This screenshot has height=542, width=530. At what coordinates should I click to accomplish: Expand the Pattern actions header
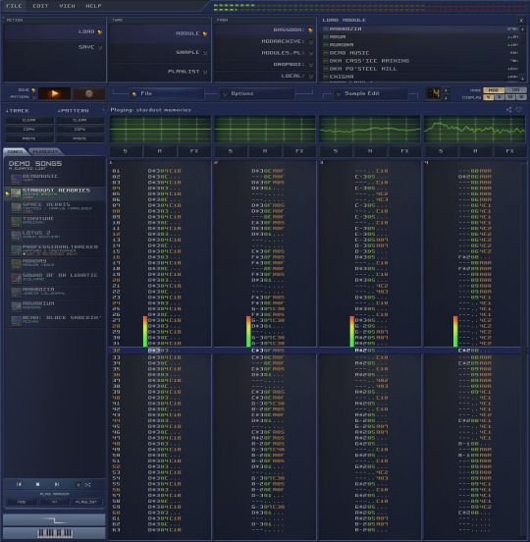[74, 111]
